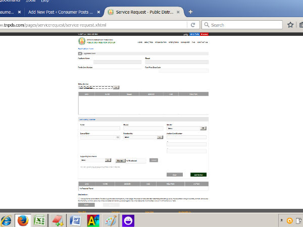Viewport: 303px width, 227px height.
Task: Click the Browse file button
Action: pyautogui.click(x=120, y=160)
